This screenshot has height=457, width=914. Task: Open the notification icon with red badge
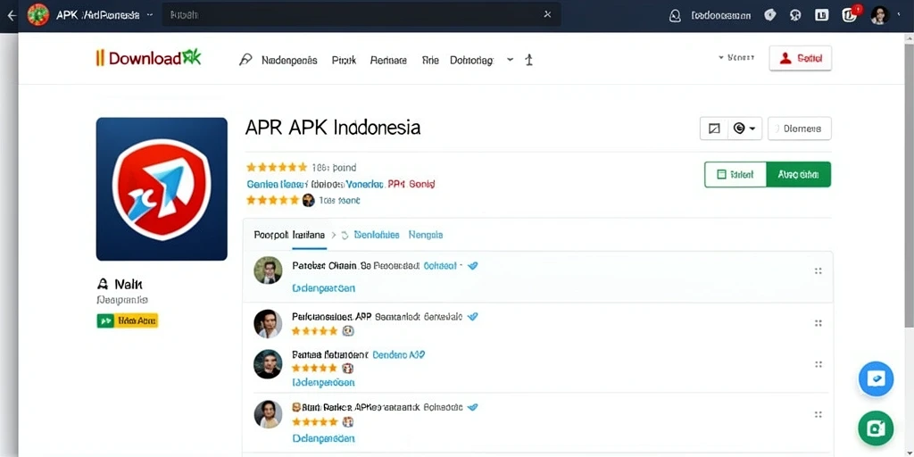click(851, 15)
